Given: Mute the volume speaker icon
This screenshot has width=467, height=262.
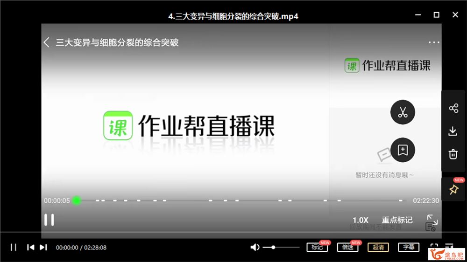Looking at the screenshot, I should [255, 247].
